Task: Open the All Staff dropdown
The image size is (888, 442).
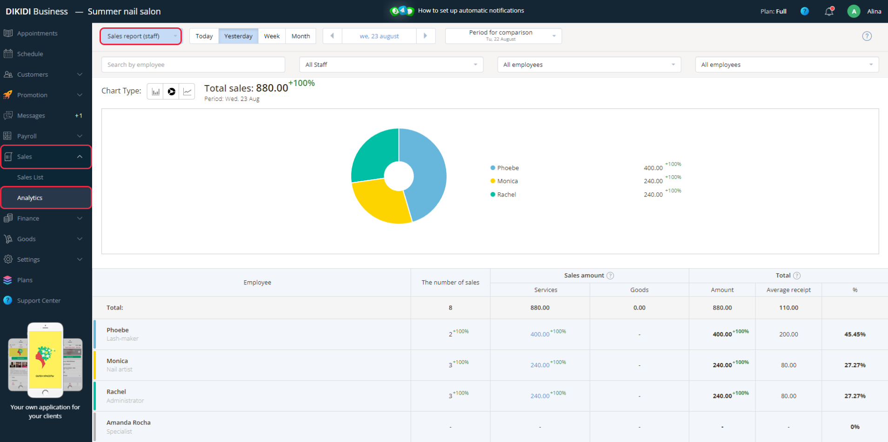Action: tap(391, 65)
